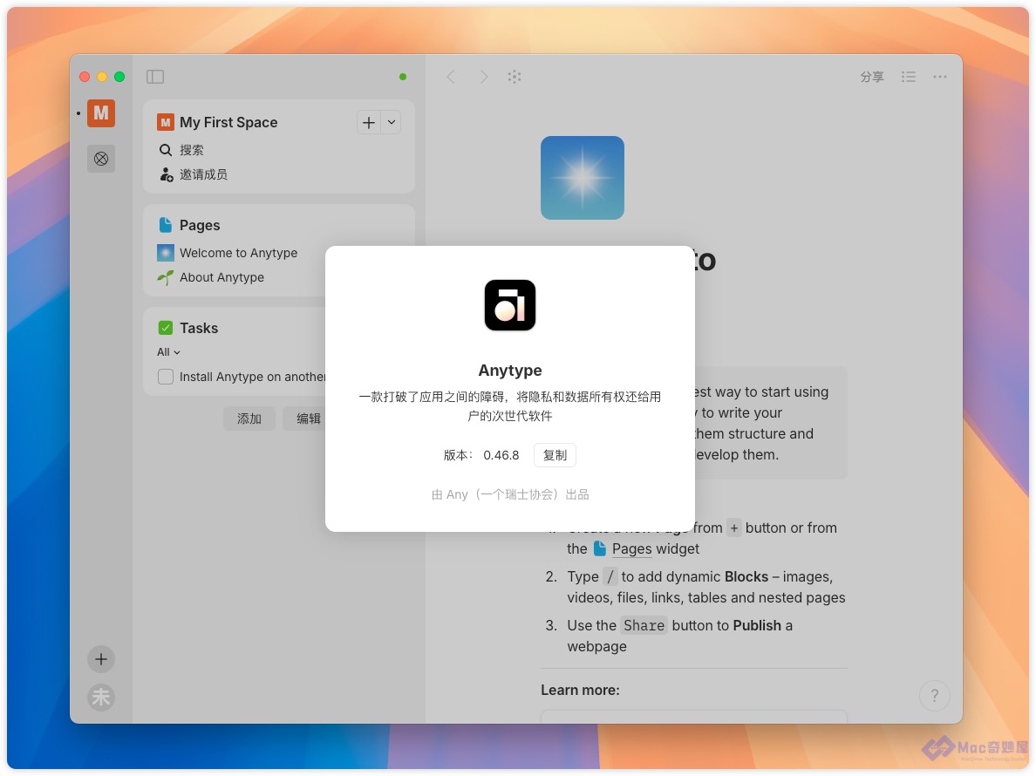This screenshot has height=776, width=1036.
Task: Click the version number 0.46.8
Action: (x=501, y=455)
